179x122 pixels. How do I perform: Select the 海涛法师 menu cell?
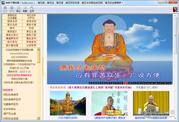pyautogui.click(x=31, y=21)
